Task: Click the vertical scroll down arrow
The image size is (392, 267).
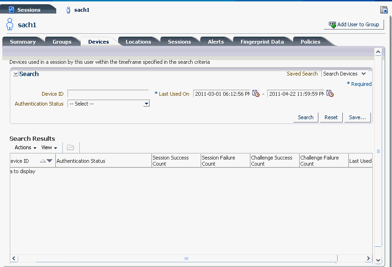Action: pos(378,260)
